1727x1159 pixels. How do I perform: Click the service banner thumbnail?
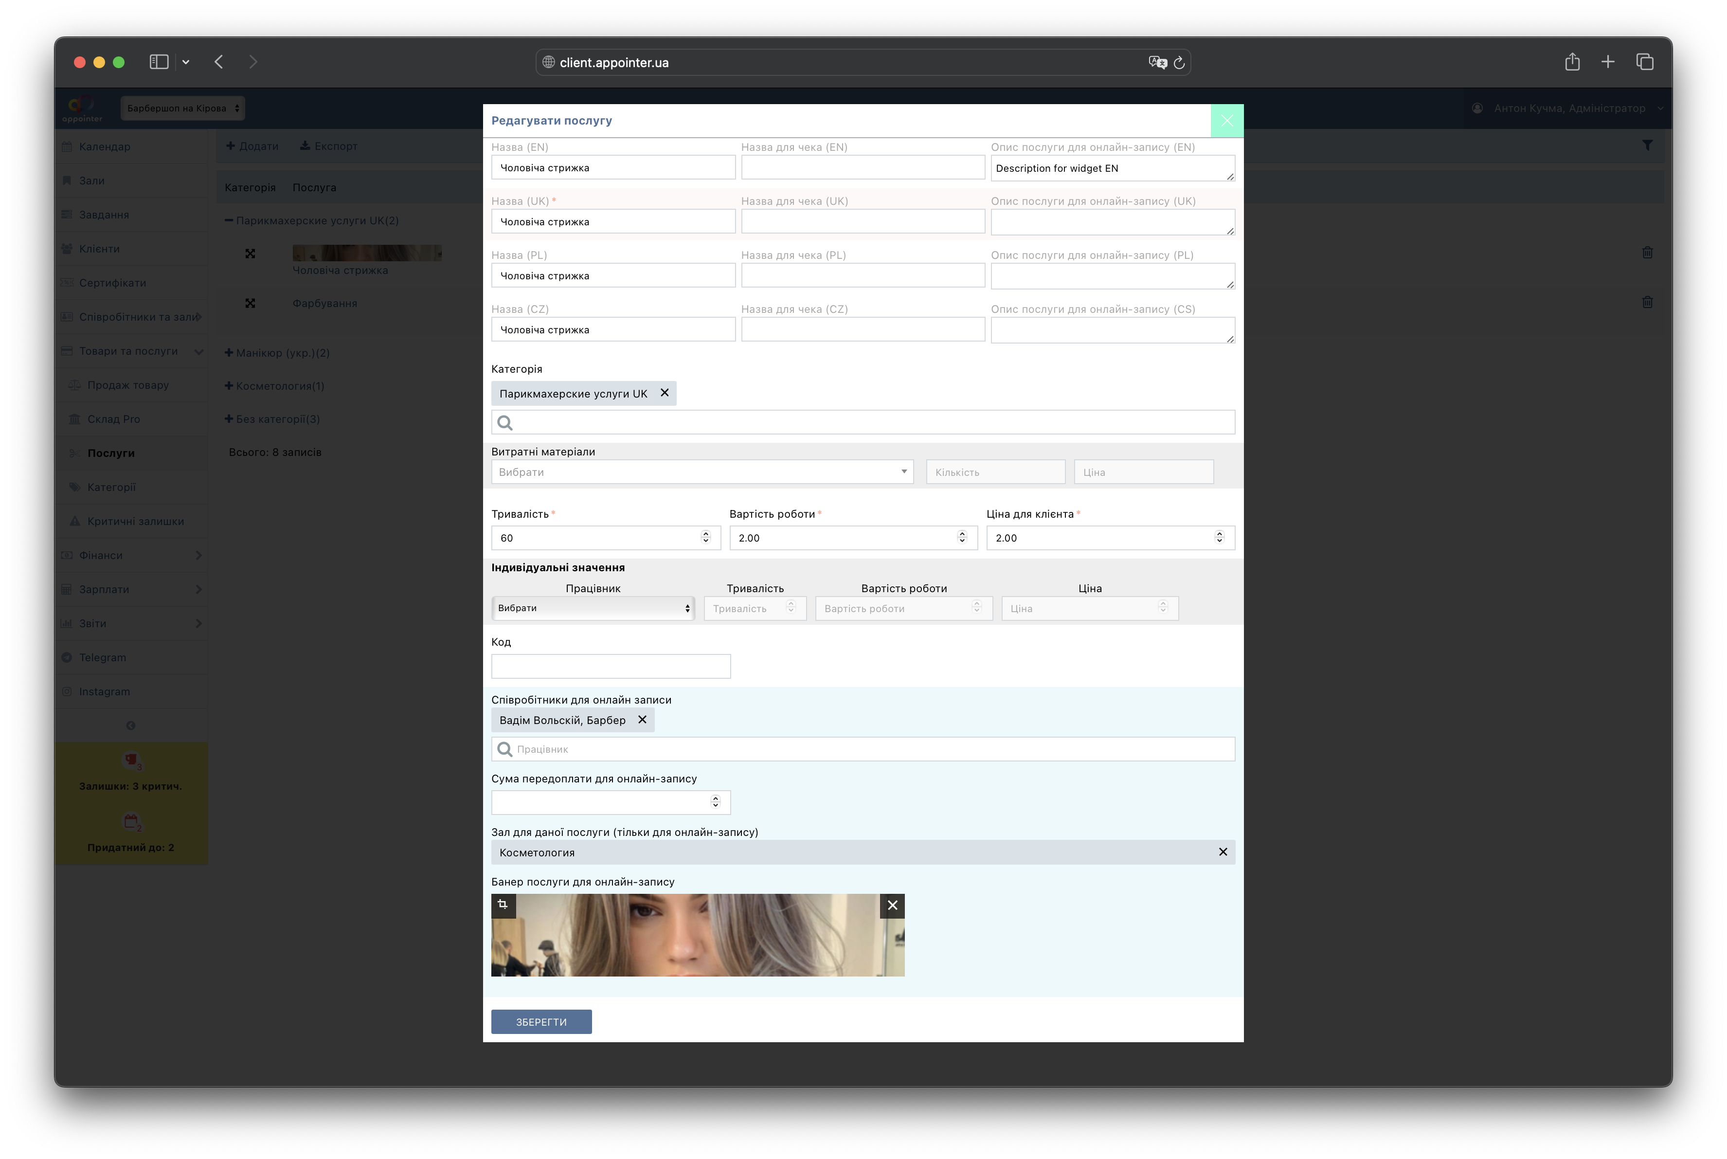[x=697, y=935]
